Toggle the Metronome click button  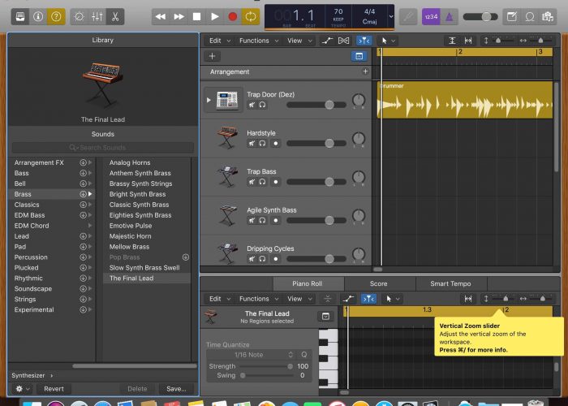[x=450, y=17]
